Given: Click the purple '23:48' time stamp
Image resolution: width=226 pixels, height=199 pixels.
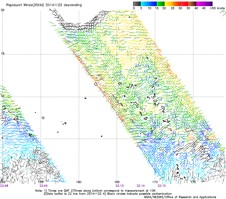Looking at the screenshot, I should point(4,186).
